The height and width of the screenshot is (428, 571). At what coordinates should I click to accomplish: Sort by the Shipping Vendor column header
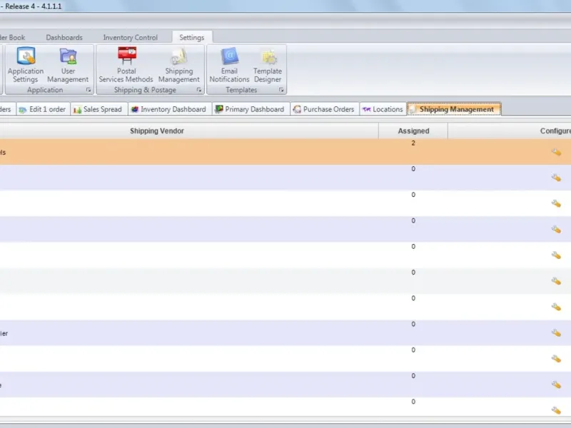pos(157,131)
